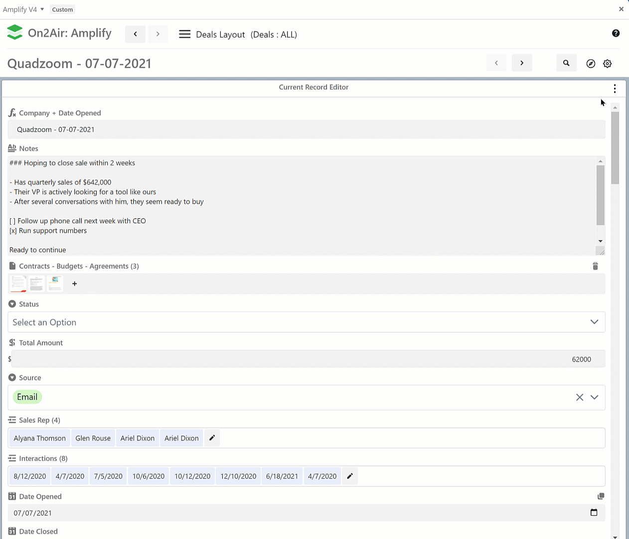
Task: Click the copy icon next to Date Opened
Action: (x=601, y=497)
